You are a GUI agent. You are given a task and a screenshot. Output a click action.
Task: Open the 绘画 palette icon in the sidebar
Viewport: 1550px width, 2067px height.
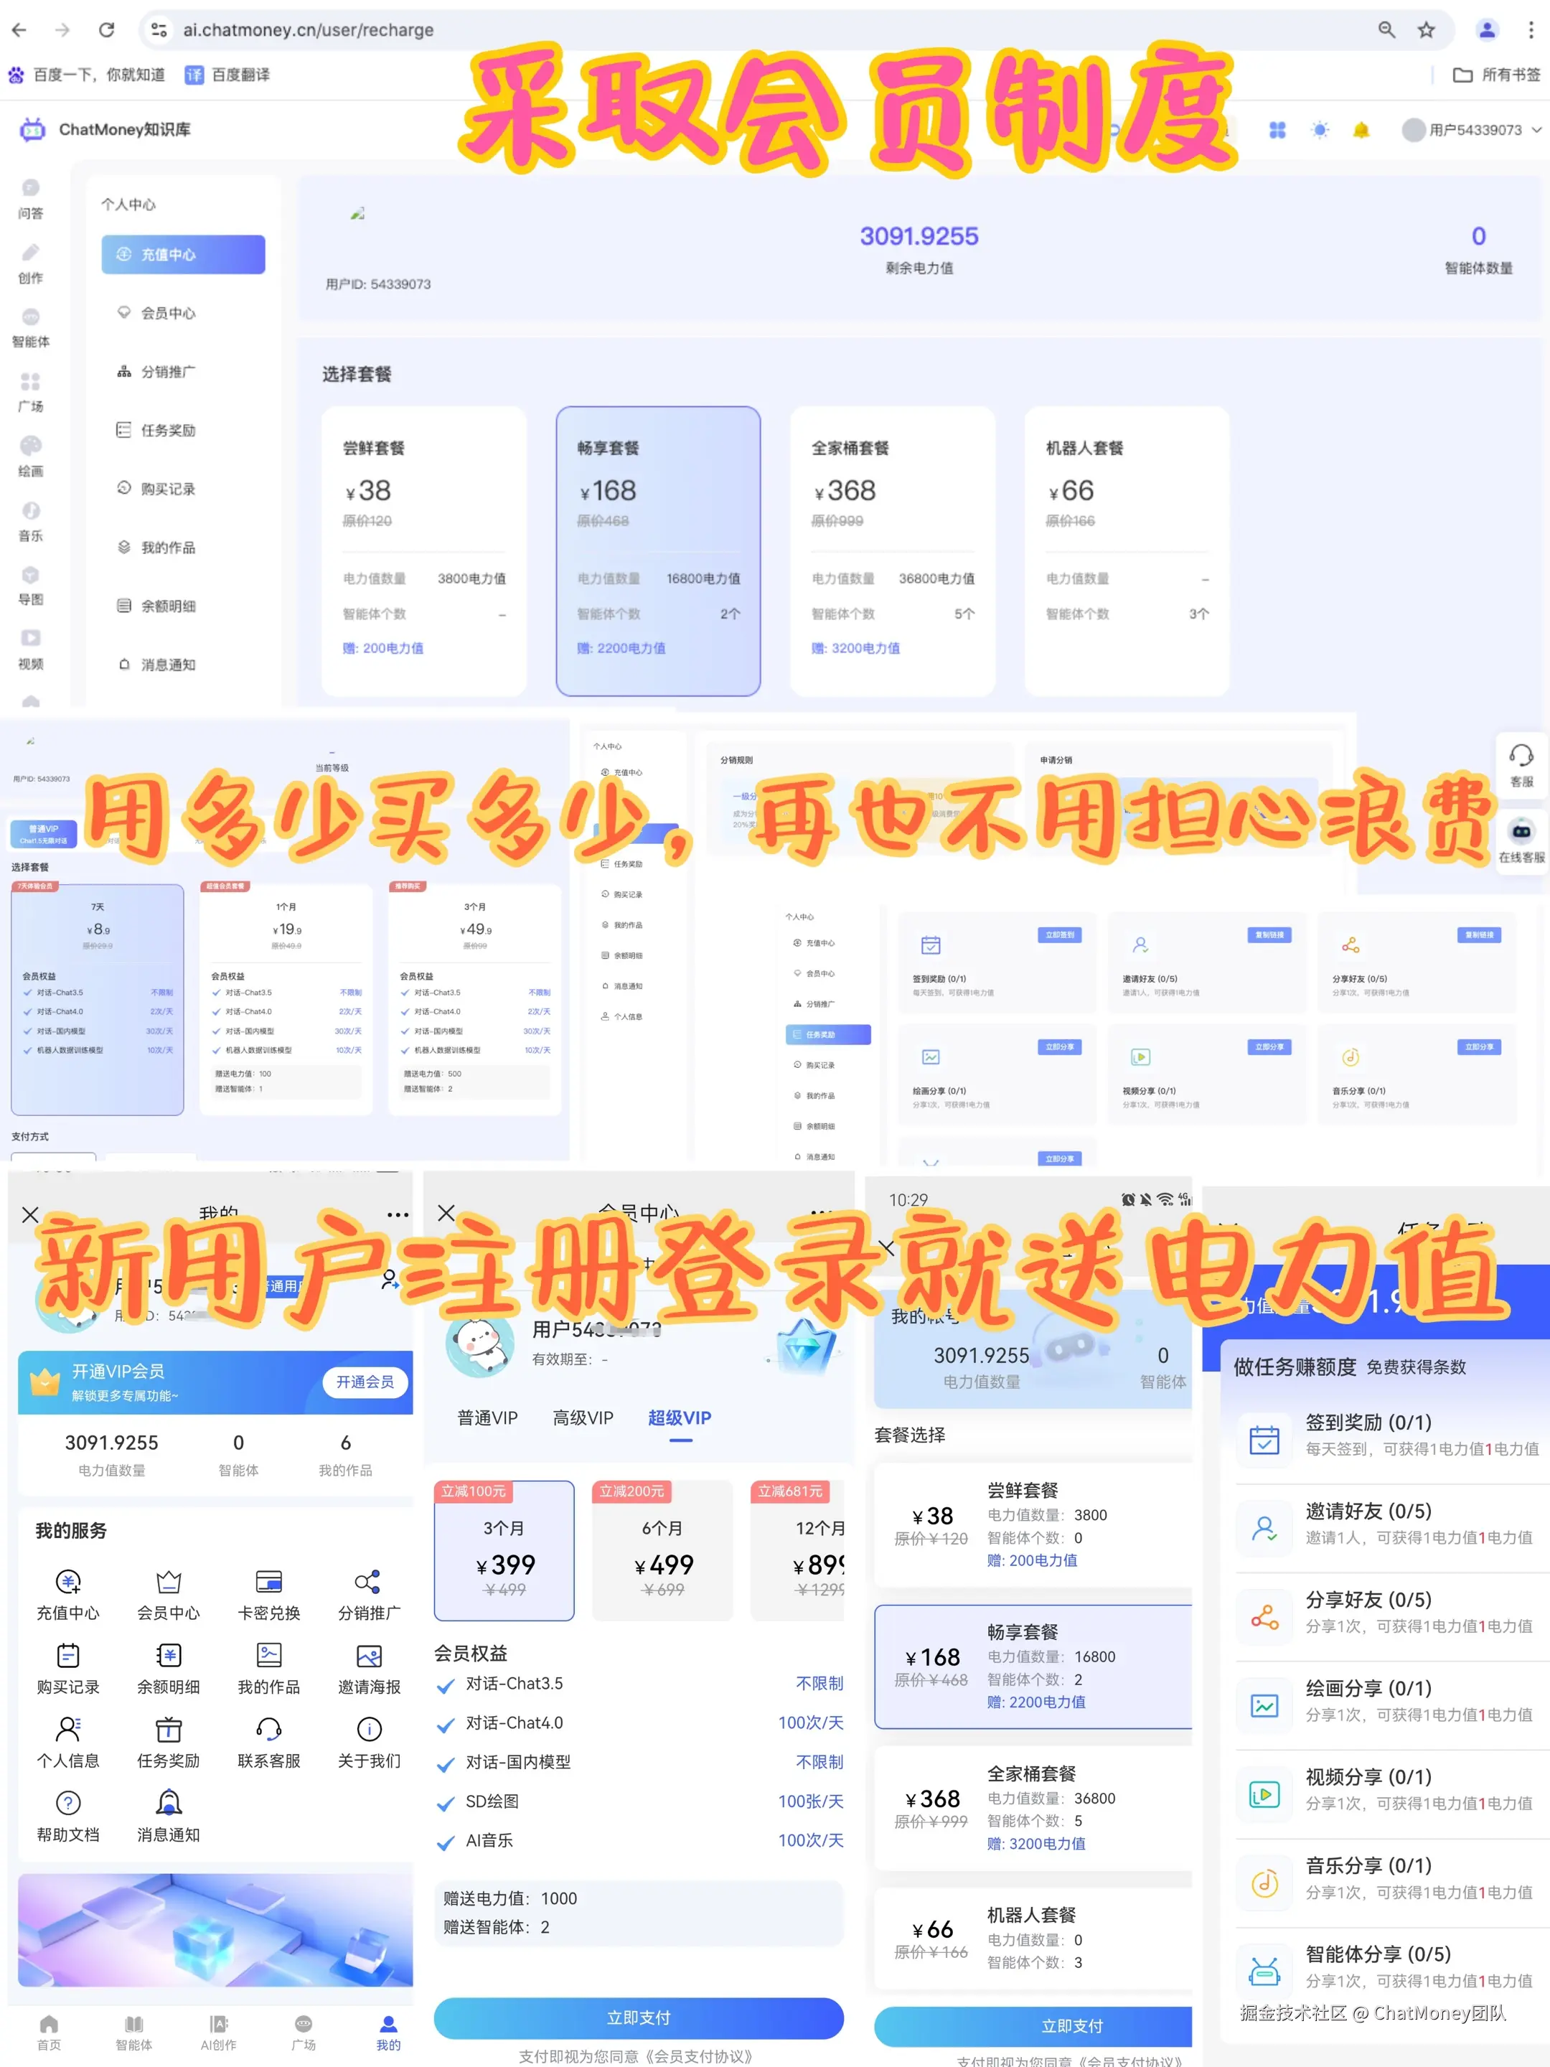tap(31, 446)
